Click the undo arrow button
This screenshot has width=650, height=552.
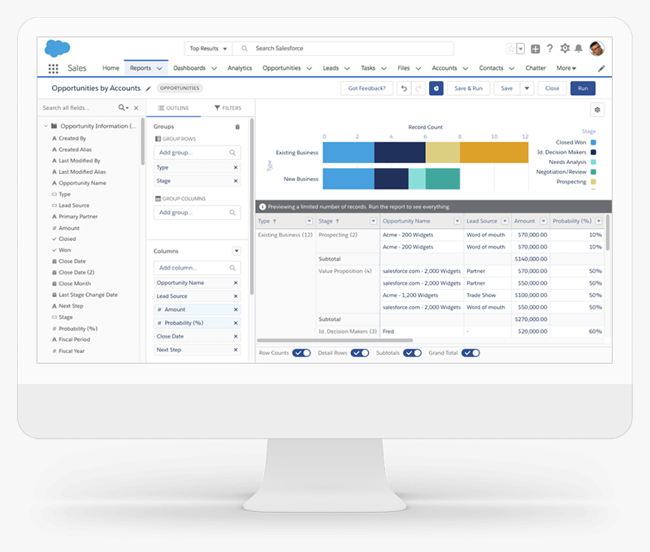click(404, 88)
